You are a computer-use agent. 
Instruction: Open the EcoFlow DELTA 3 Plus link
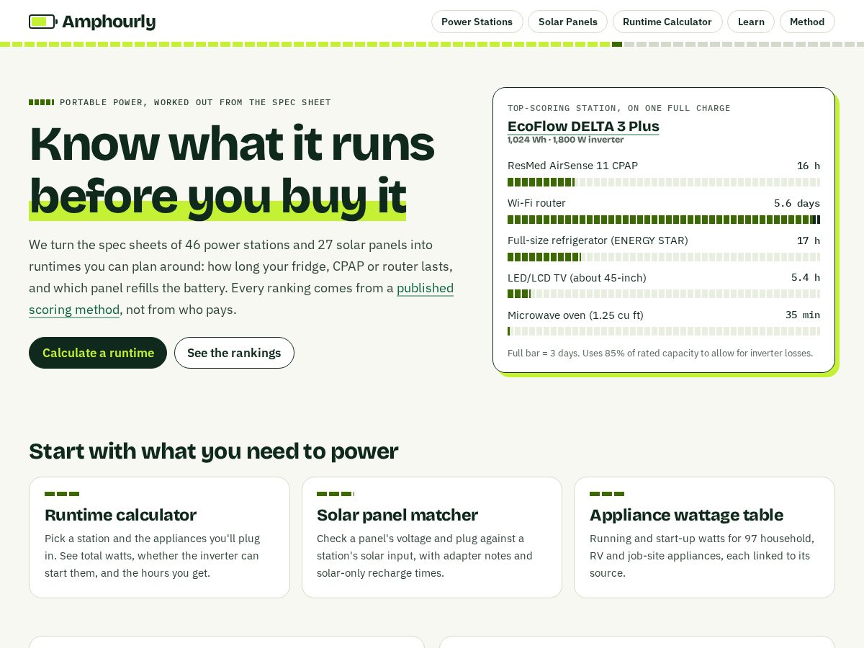click(583, 126)
